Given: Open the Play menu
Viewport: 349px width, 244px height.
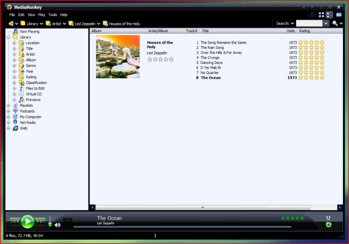Looking at the screenshot, I should coord(41,15).
